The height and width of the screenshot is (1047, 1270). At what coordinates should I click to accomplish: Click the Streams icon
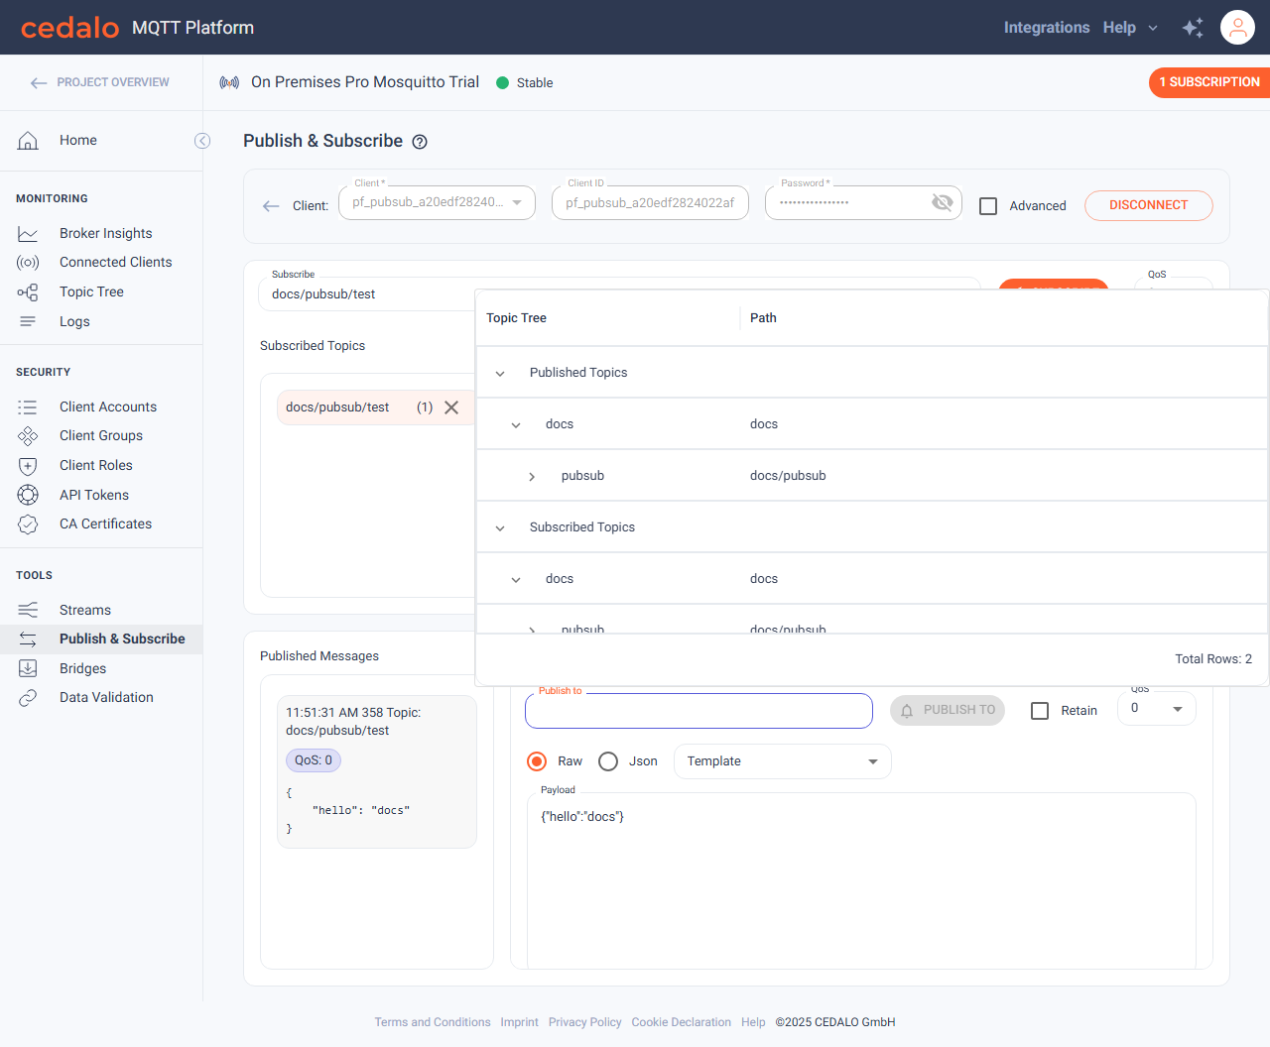[x=28, y=610]
